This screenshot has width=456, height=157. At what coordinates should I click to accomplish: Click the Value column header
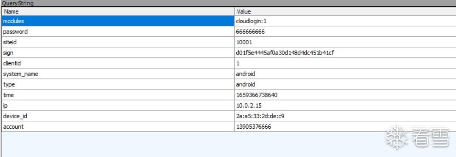point(345,12)
